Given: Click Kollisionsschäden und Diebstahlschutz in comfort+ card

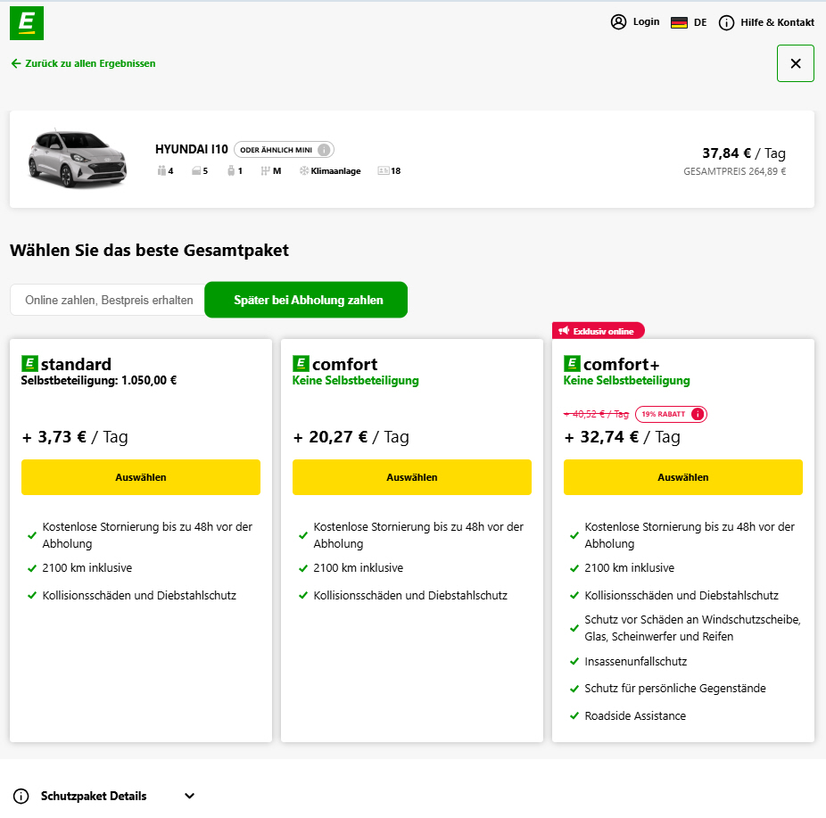Looking at the screenshot, I should click(681, 595).
